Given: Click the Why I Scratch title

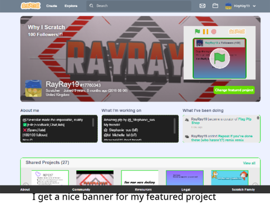Looking at the screenshot, I should point(46,27).
